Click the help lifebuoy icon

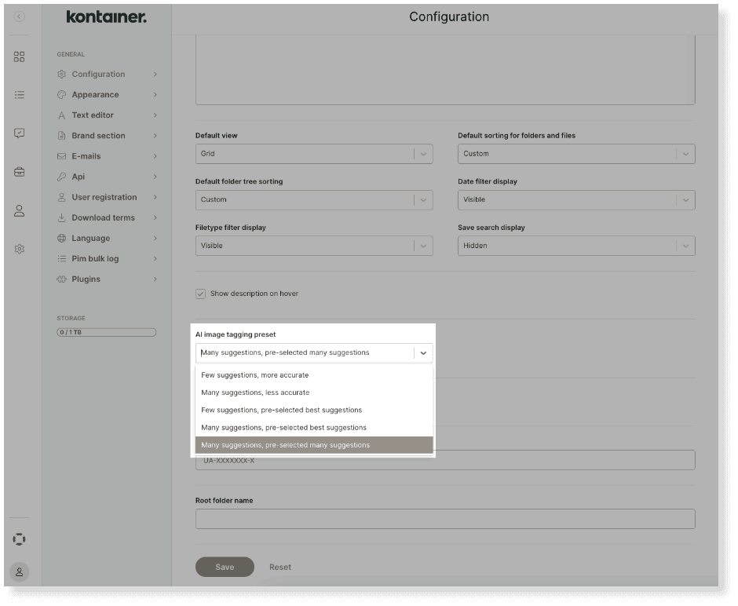point(20,539)
